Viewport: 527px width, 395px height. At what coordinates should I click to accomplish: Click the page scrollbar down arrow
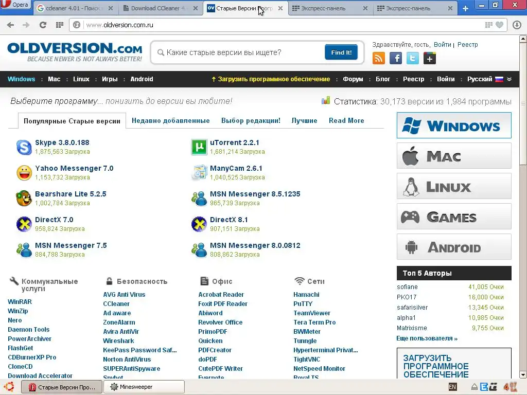pyautogui.click(x=523, y=374)
